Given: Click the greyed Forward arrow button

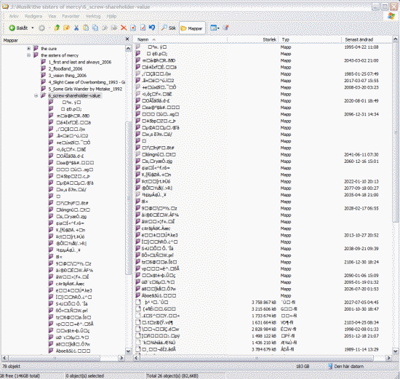Looking at the screenshot, I should [x=41, y=28].
